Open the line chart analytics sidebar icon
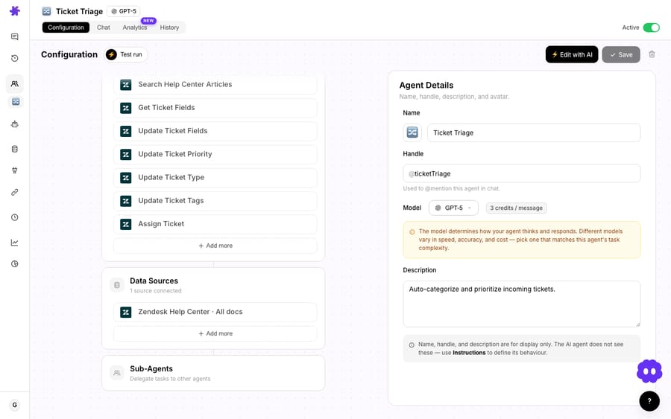671x419 pixels. (x=15, y=243)
